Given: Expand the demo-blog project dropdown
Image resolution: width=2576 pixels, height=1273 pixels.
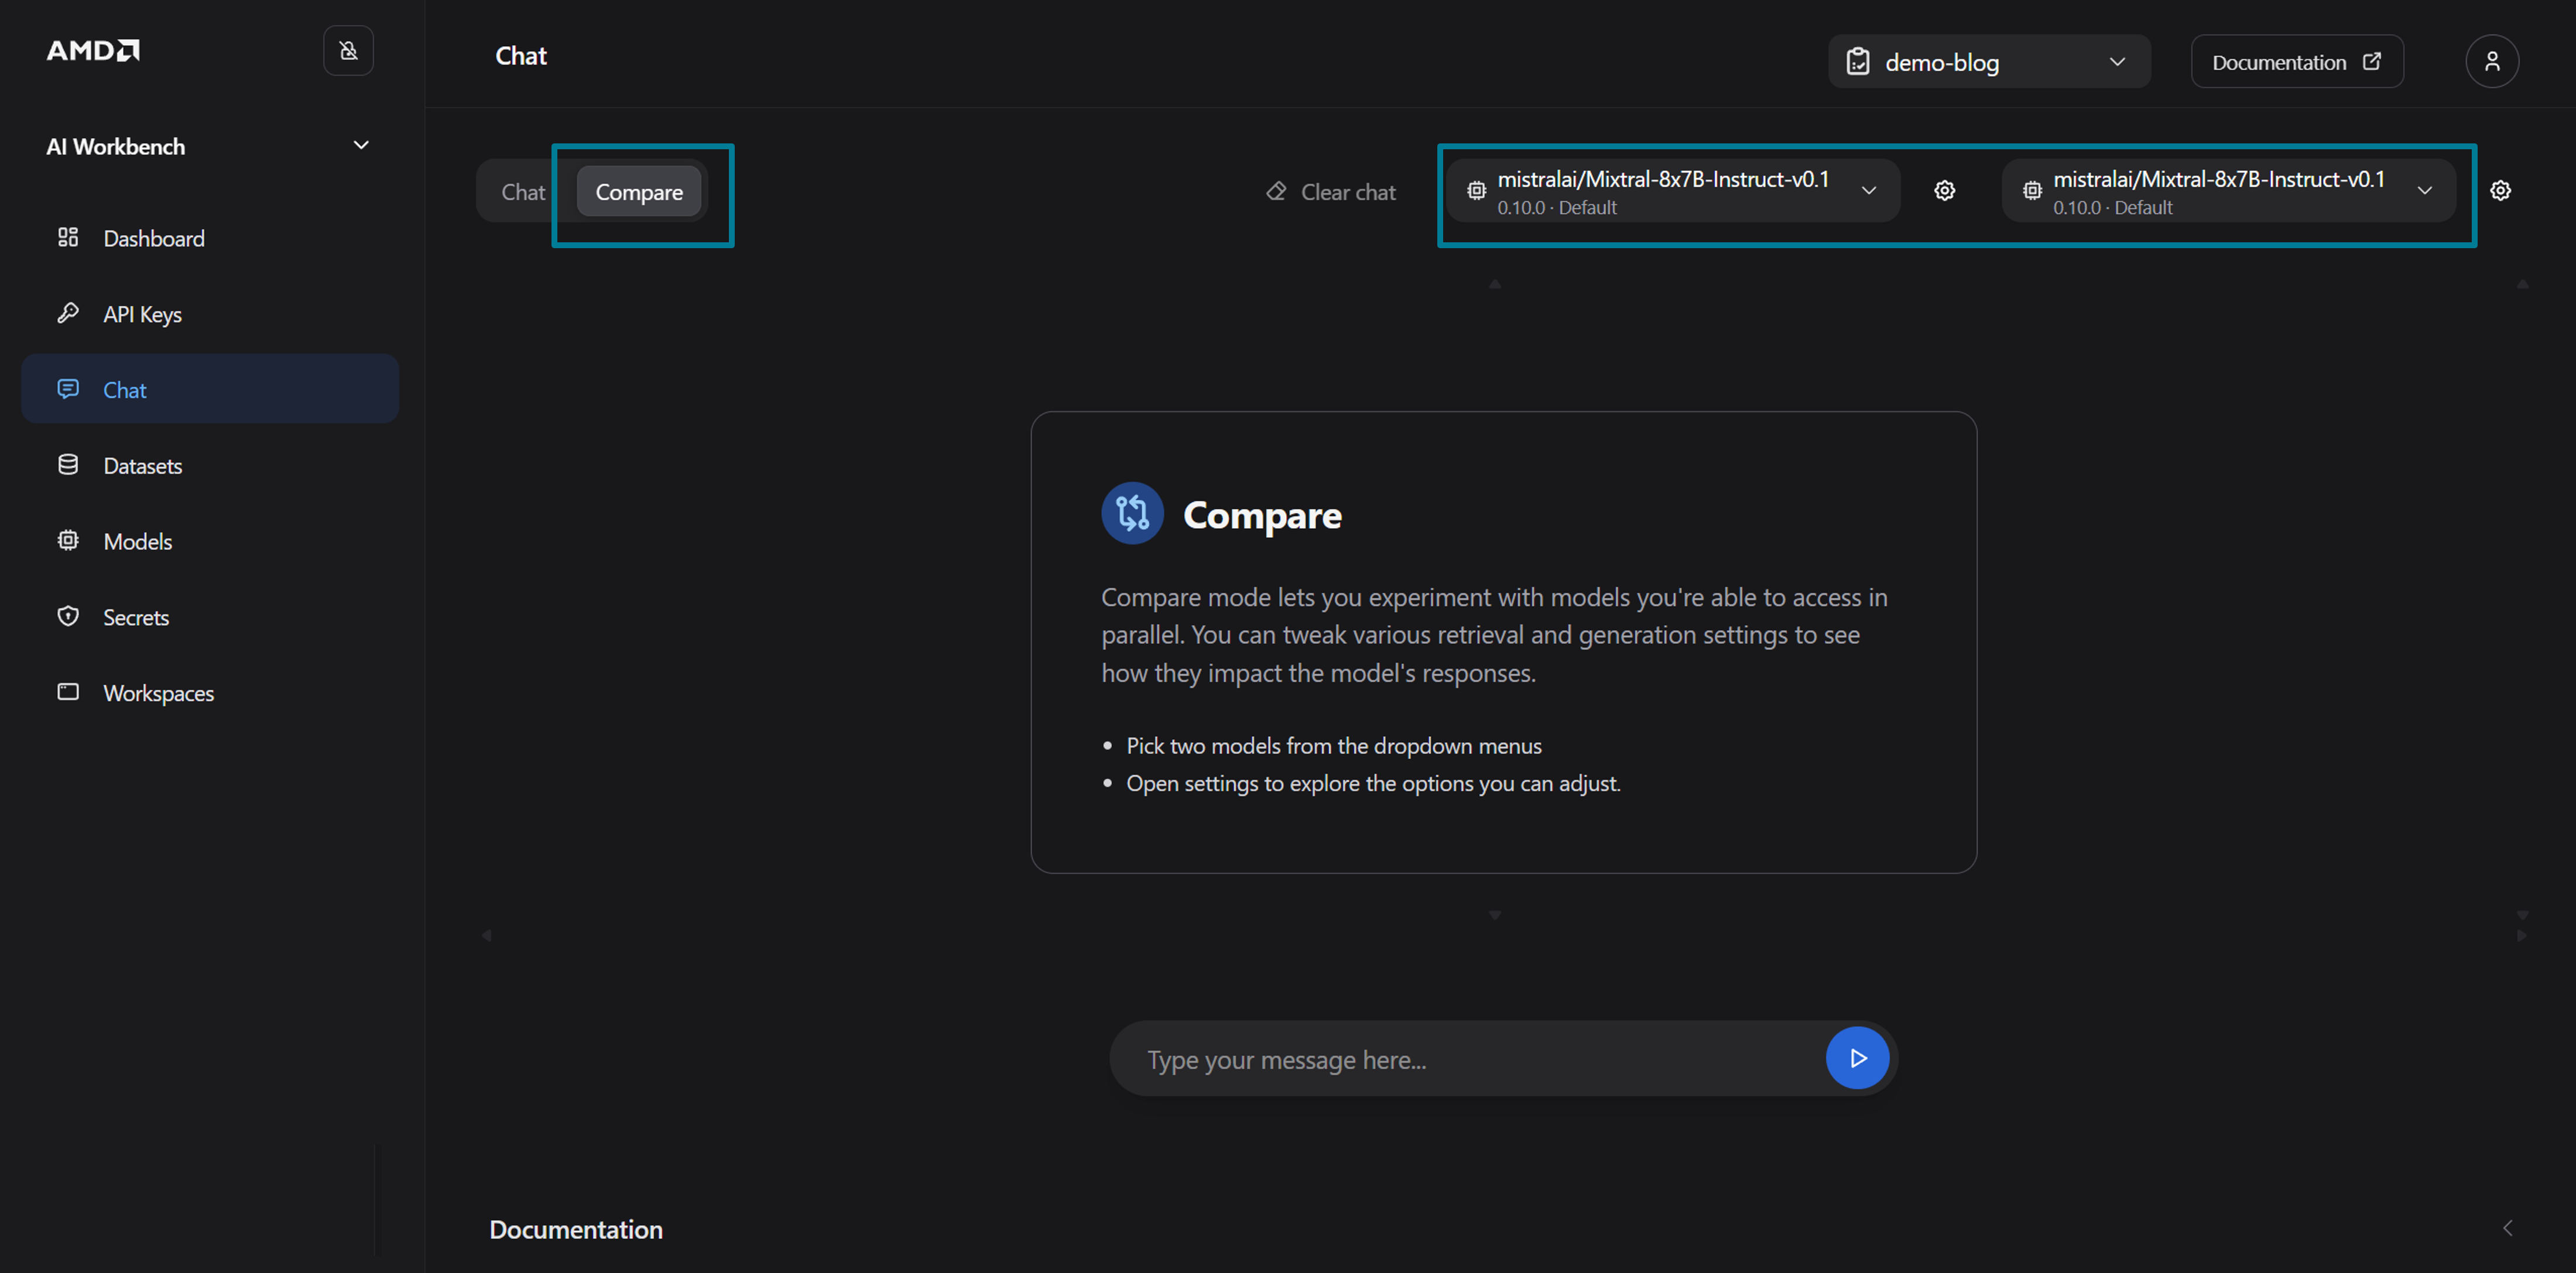Looking at the screenshot, I should click(1988, 62).
